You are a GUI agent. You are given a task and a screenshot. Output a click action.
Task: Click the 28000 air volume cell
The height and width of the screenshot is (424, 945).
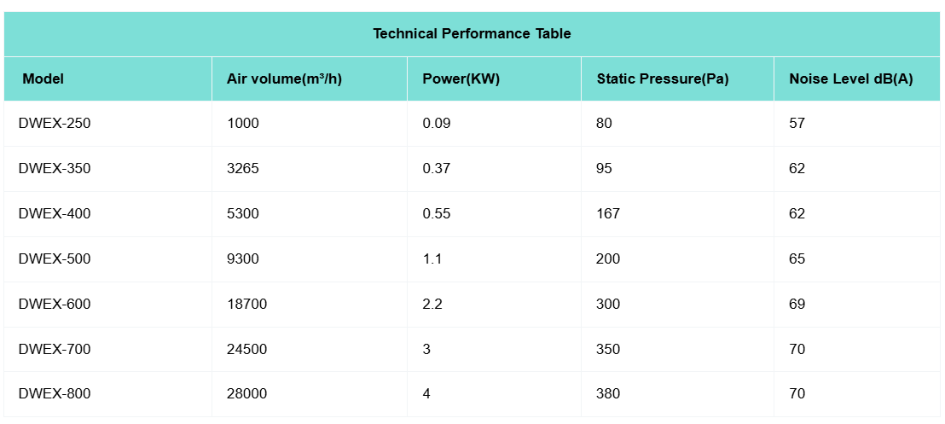[246, 394]
